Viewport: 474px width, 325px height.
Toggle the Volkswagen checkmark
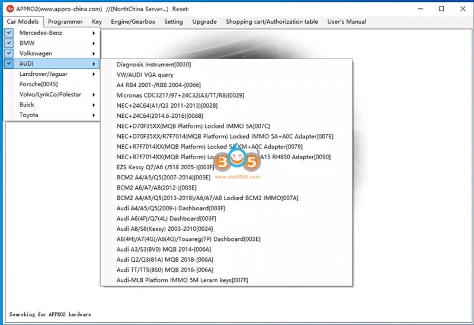[x=9, y=53]
